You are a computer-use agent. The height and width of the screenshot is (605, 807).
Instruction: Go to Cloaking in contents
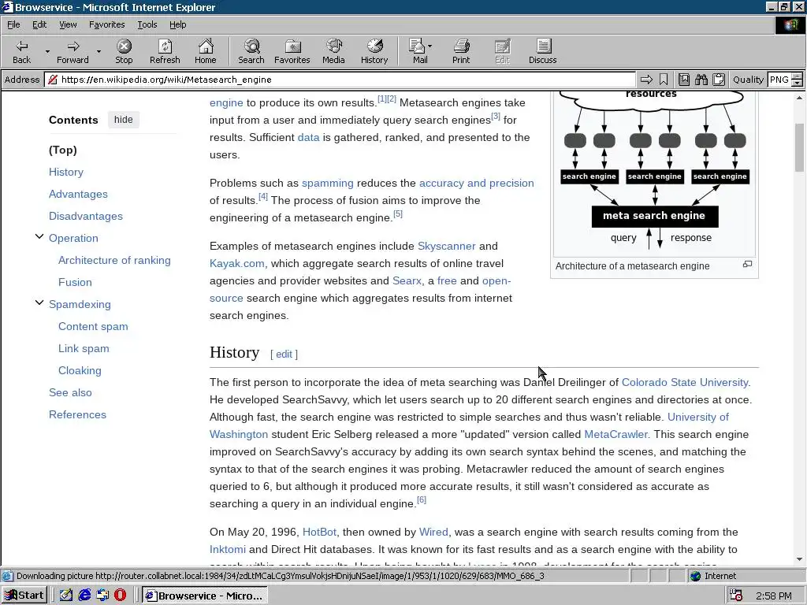click(80, 370)
